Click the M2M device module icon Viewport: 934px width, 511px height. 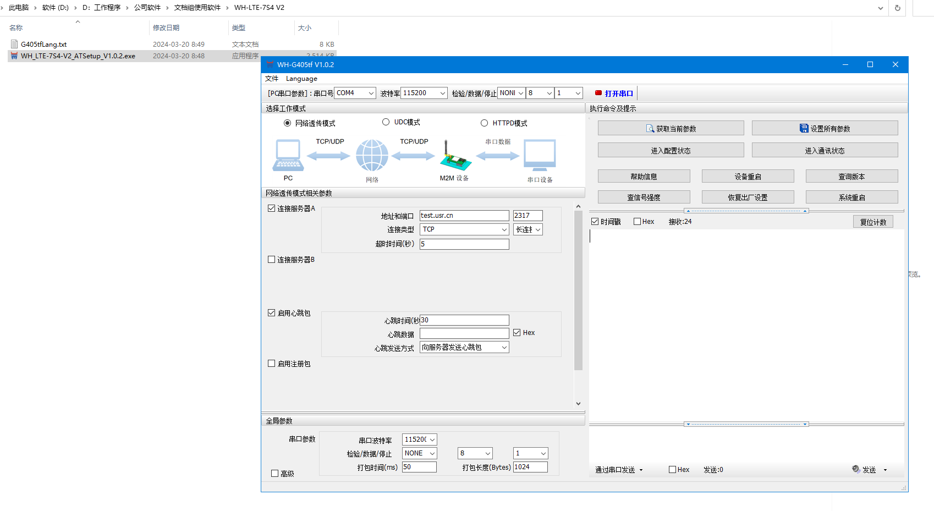[x=454, y=156]
